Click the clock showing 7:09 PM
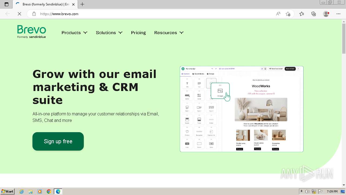346x195 pixels. (332, 191)
